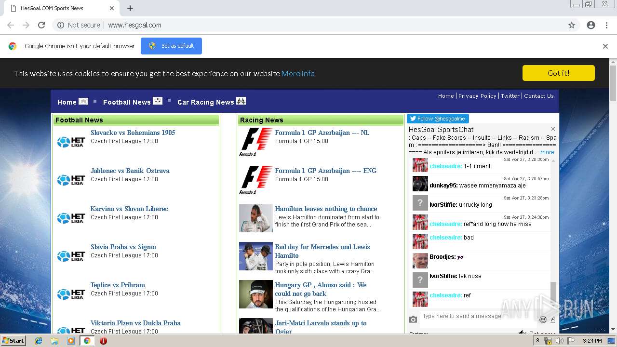Open Hungary GP Alonso article

coord(321,289)
